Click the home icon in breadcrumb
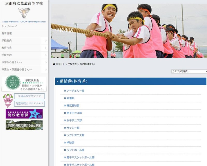This screenshot has height=166, width=207. click(54, 64)
